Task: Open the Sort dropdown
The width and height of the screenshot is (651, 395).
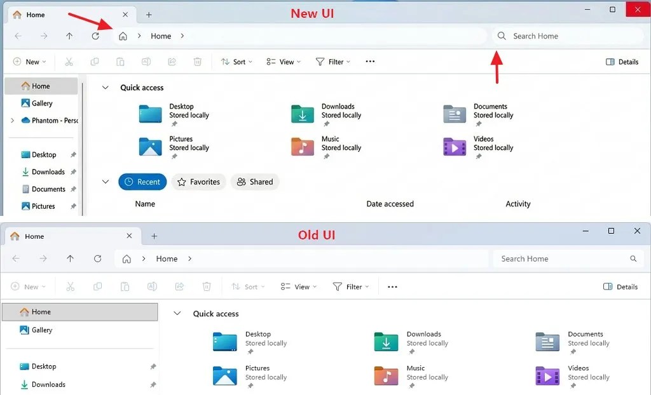Action: pyautogui.click(x=236, y=62)
